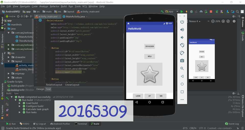Viewport: 245px width, 130px height.
Task: Open the app run configuration dropdown
Action: (172, 11)
